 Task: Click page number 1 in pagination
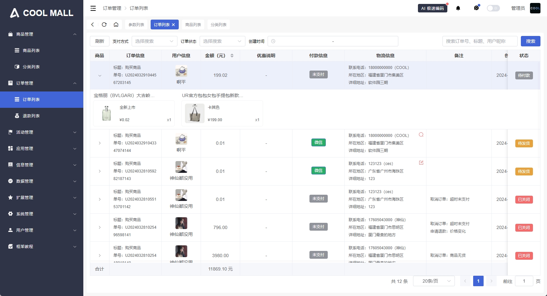(478, 281)
